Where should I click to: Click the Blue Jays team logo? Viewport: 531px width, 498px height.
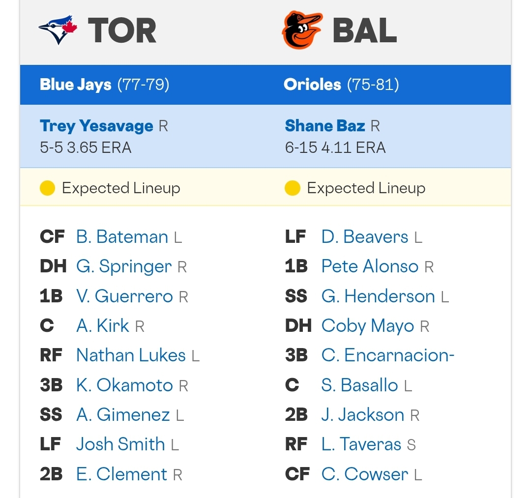click(58, 29)
